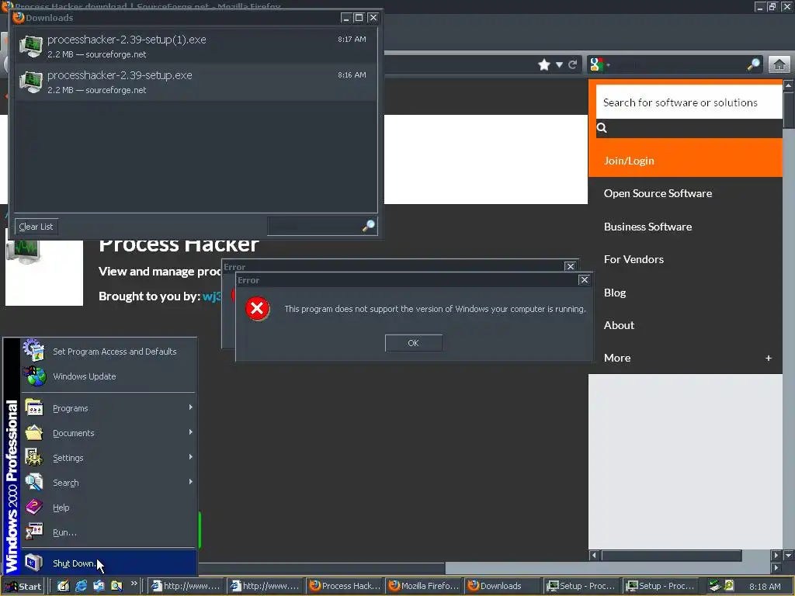Open the About link

619,325
